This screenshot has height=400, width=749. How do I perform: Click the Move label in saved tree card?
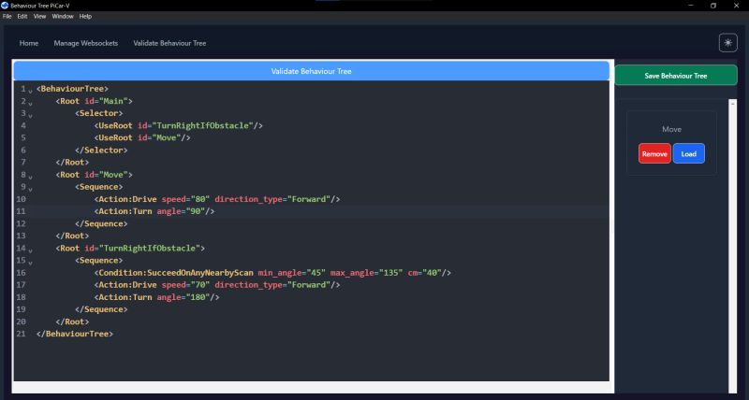pyautogui.click(x=671, y=129)
